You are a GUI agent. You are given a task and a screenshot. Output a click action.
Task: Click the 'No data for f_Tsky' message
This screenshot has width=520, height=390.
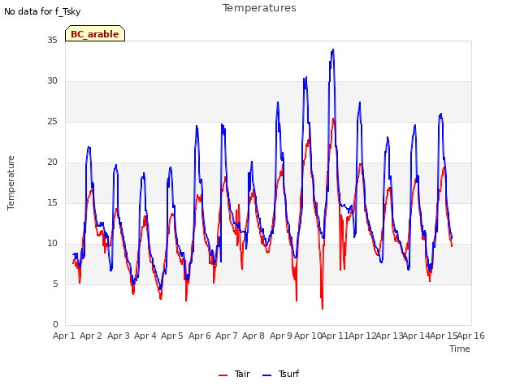point(42,11)
